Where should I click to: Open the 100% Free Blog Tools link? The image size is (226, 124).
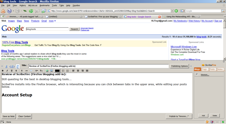[15, 42]
